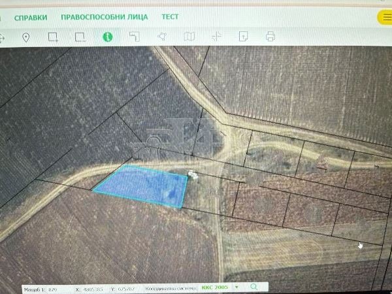392x294 pixels.
Task: Select the polygon drawing tool
Action: 162,37
